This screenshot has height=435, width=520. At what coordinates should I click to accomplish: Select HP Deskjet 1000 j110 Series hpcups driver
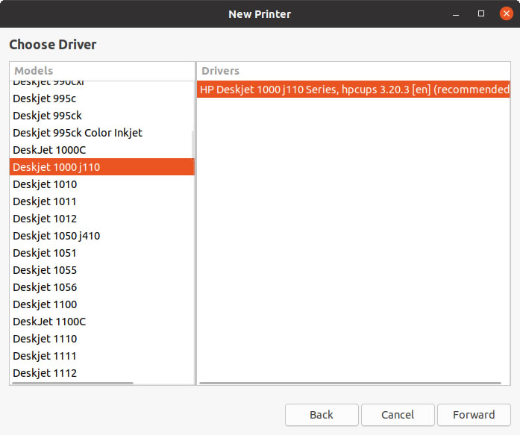[354, 90]
